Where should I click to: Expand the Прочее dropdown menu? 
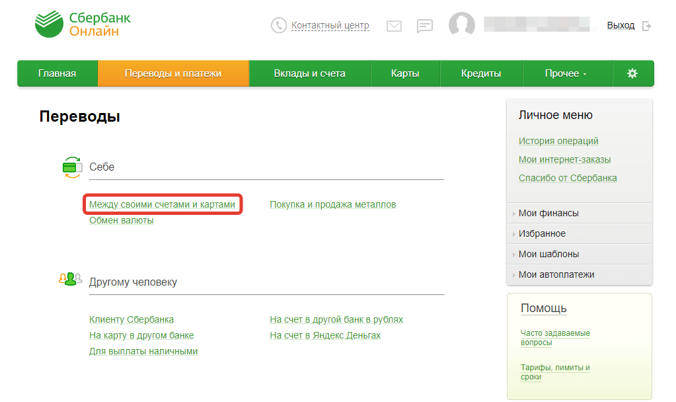[566, 73]
